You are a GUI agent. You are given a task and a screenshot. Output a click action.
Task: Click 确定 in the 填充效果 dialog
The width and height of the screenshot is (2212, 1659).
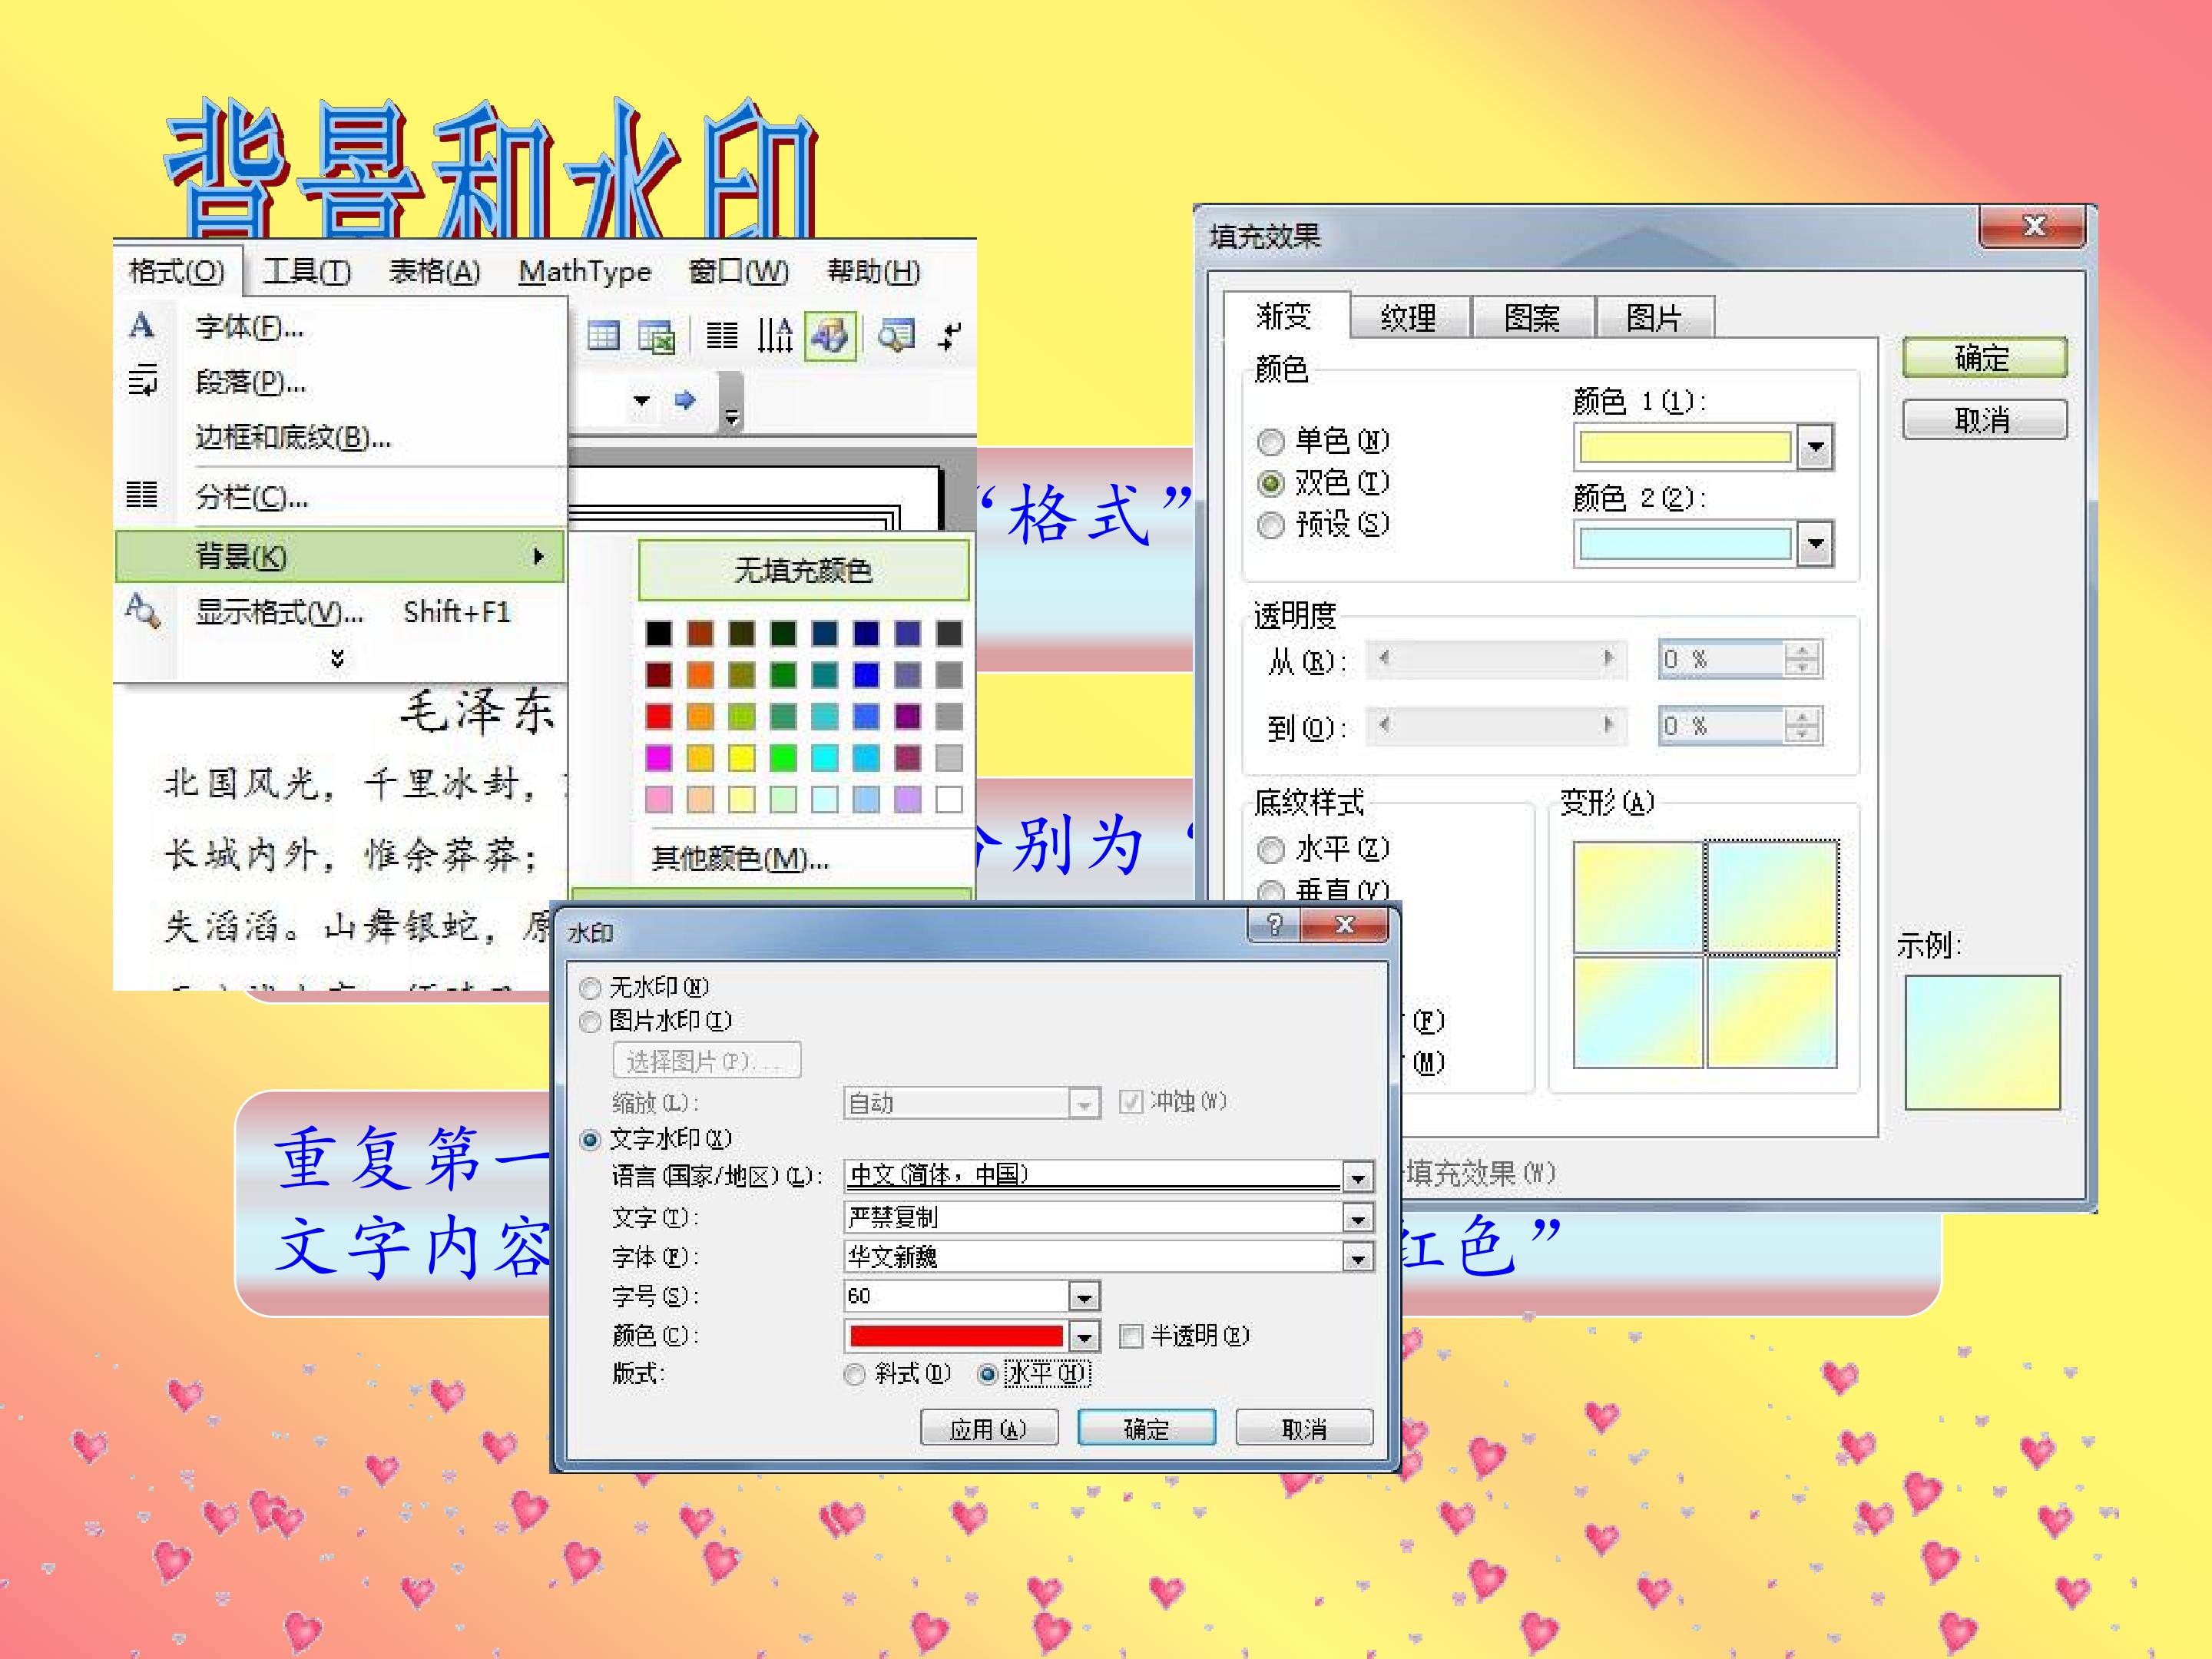[1984, 358]
